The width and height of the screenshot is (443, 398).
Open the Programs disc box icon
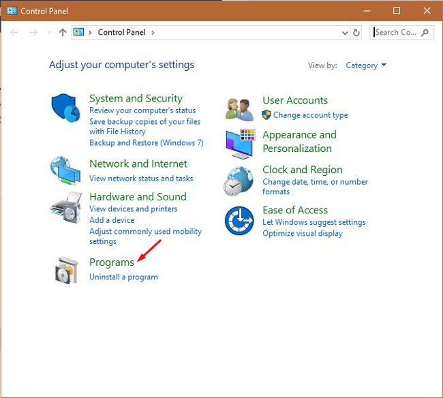tap(66, 271)
